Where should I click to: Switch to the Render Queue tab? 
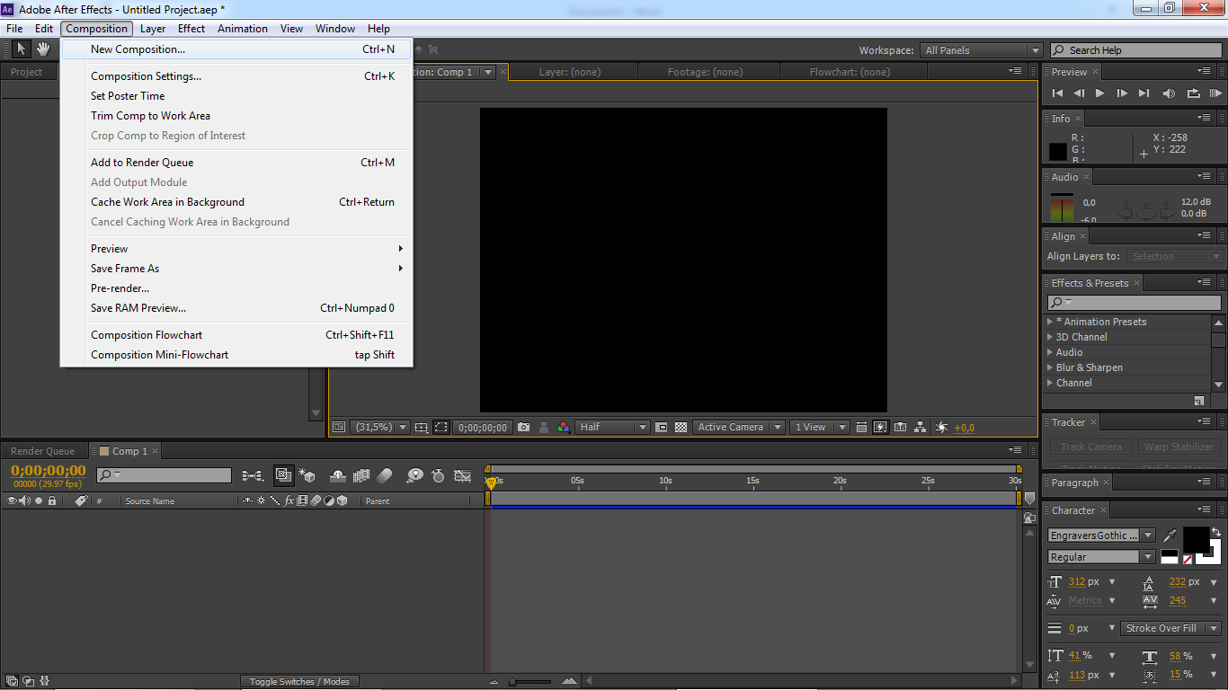click(43, 450)
